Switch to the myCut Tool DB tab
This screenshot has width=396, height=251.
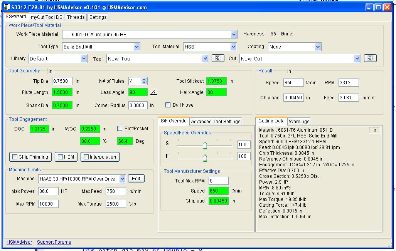[46, 17]
